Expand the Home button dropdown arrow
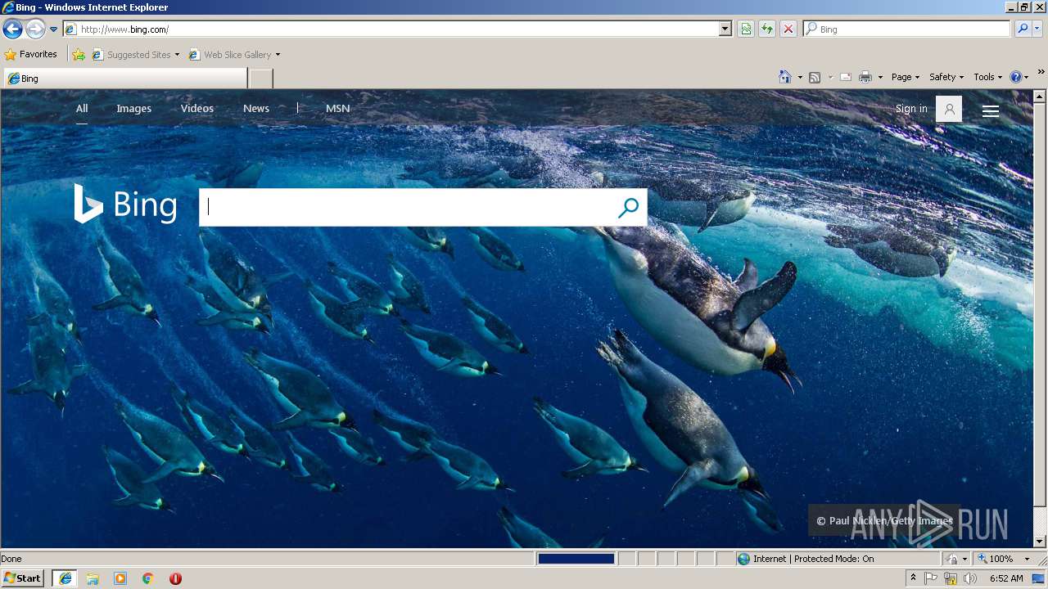 800,77
